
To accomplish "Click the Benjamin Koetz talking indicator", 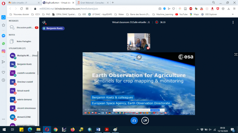I will coord(53,28).
